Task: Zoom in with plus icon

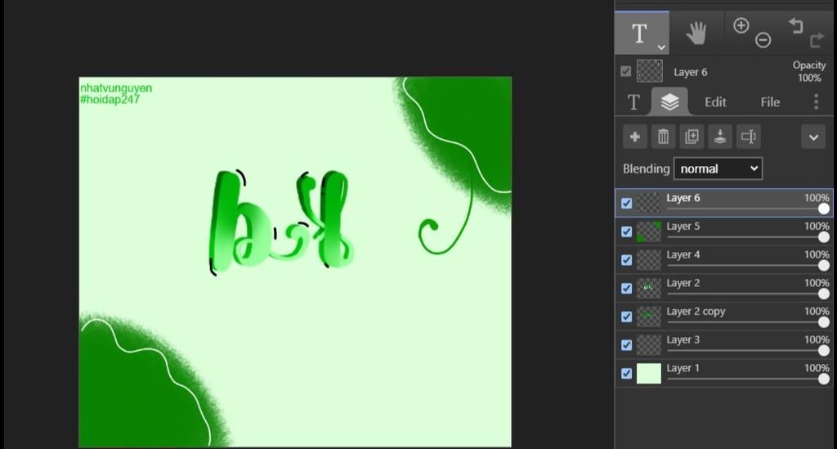Action: pyautogui.click(x=741, y=25)
